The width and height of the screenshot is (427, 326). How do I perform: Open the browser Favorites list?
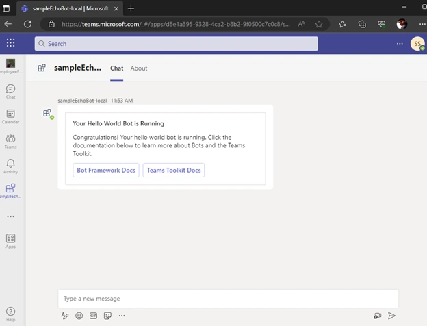coord(342,24)
